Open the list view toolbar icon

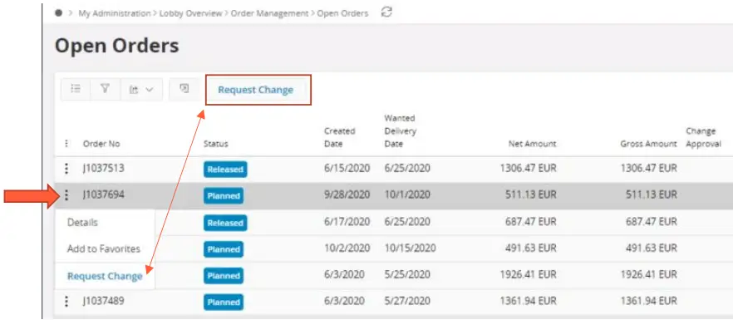[x=76, y=89]
